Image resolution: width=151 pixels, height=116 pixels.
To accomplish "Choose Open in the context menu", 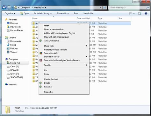I will click(63, 26).
